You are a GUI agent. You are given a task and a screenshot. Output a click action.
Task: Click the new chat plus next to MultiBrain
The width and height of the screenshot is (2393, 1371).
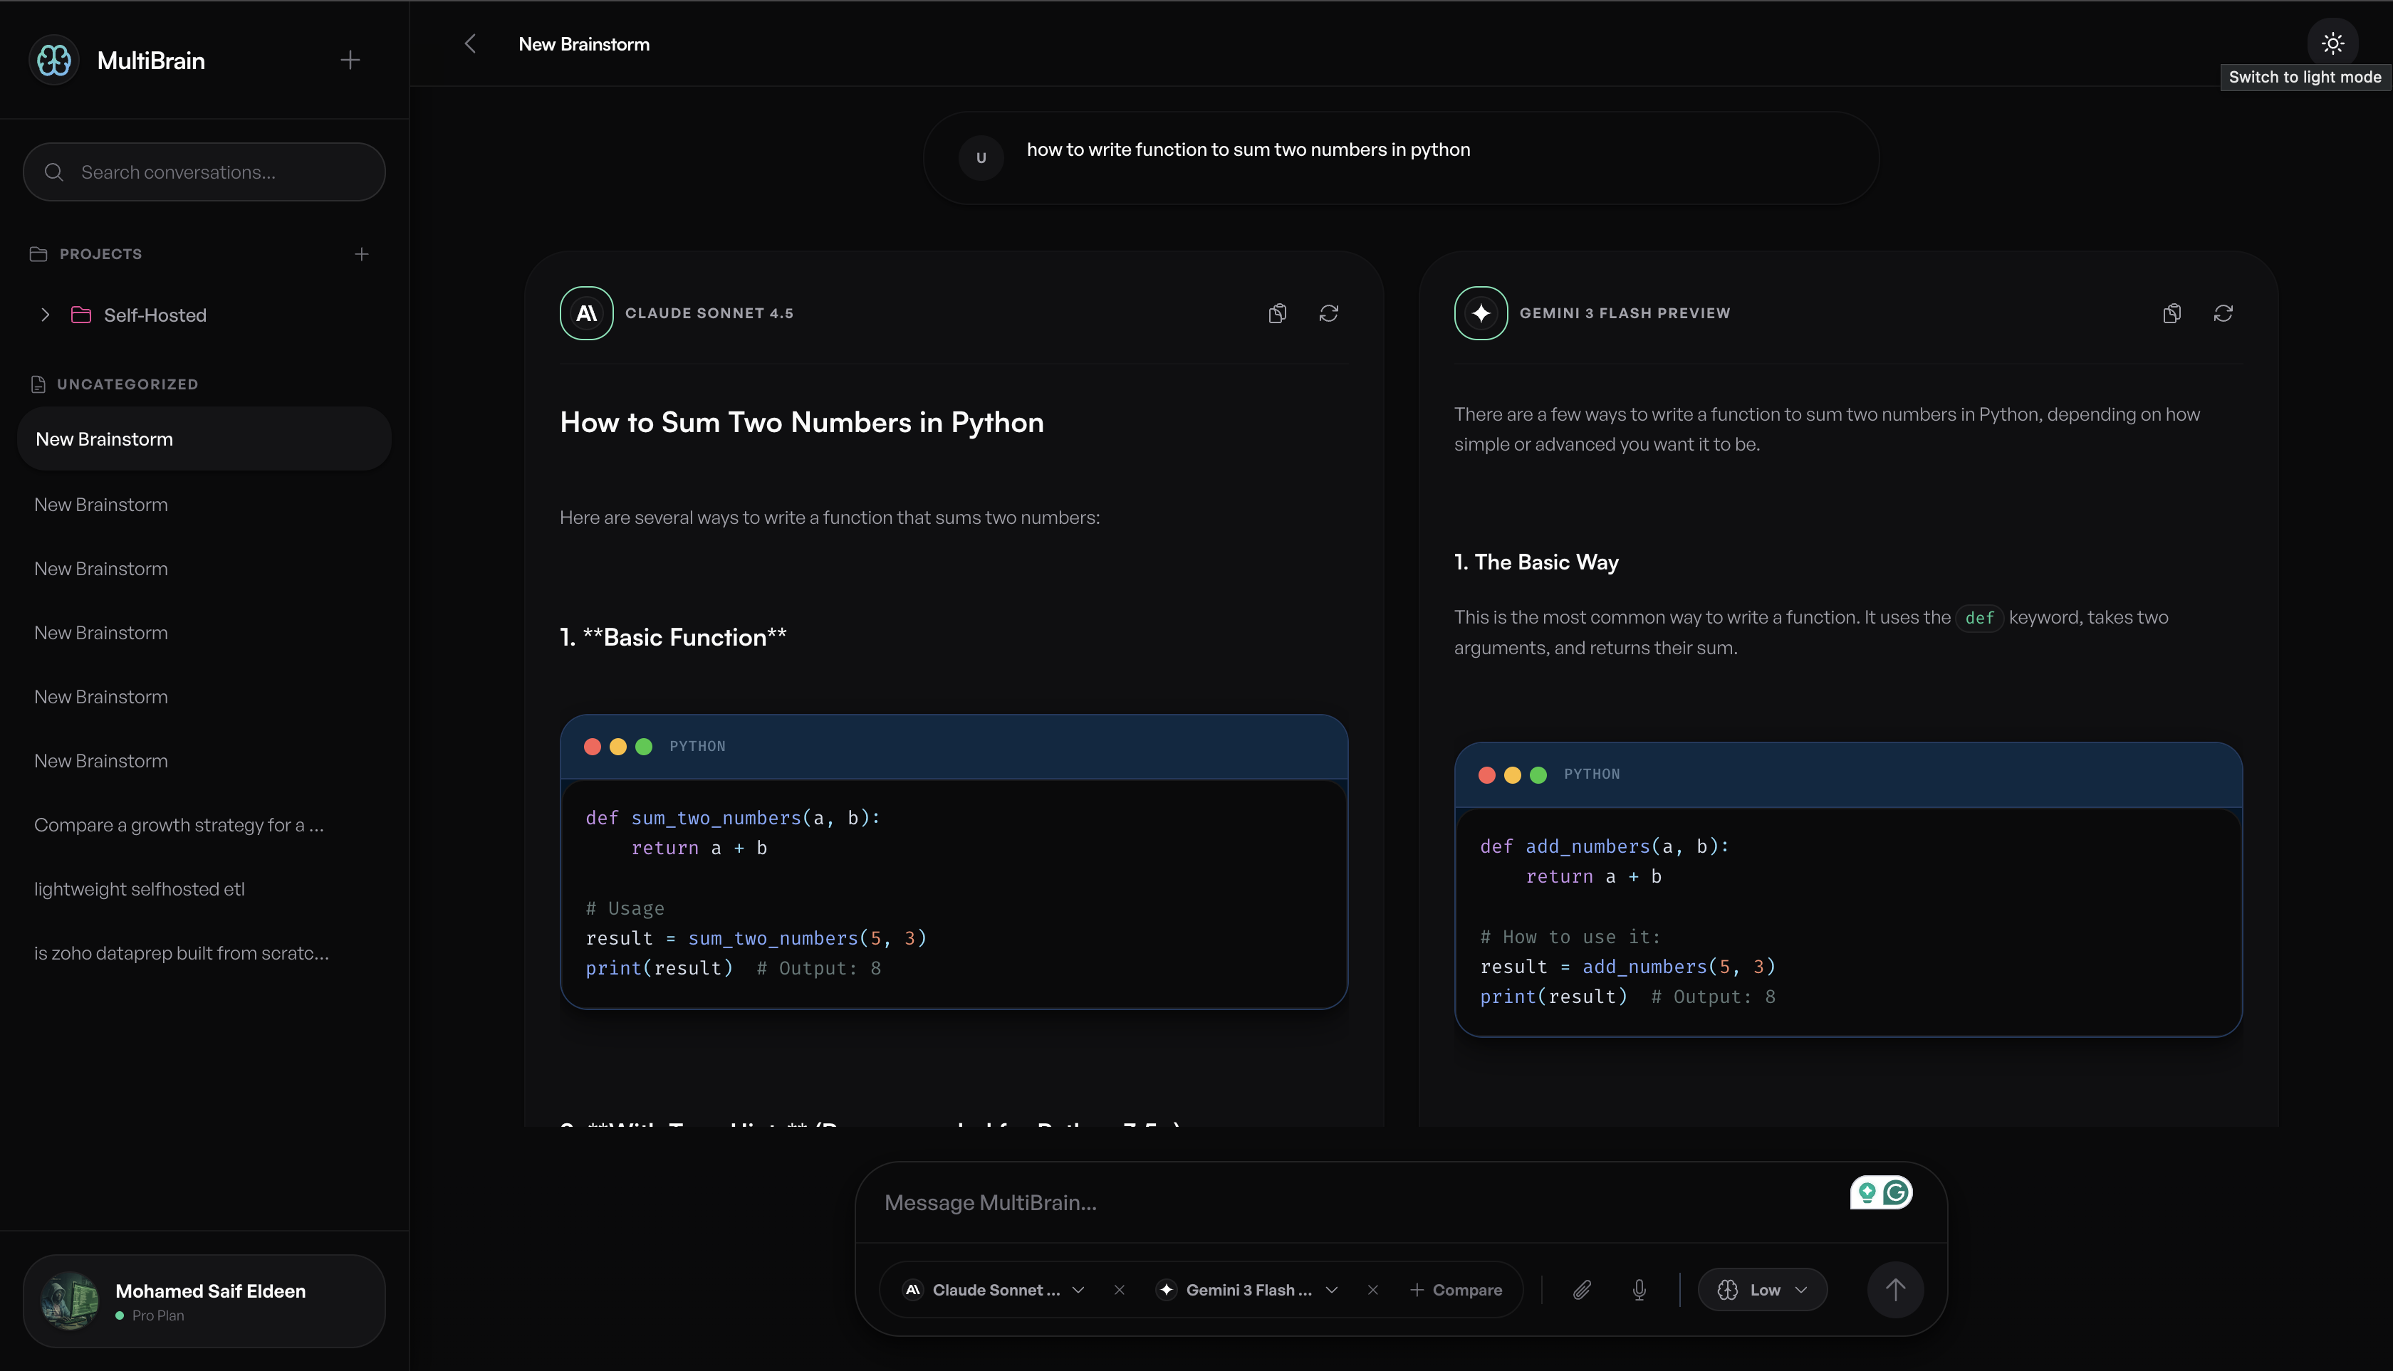tap(350, 61)
